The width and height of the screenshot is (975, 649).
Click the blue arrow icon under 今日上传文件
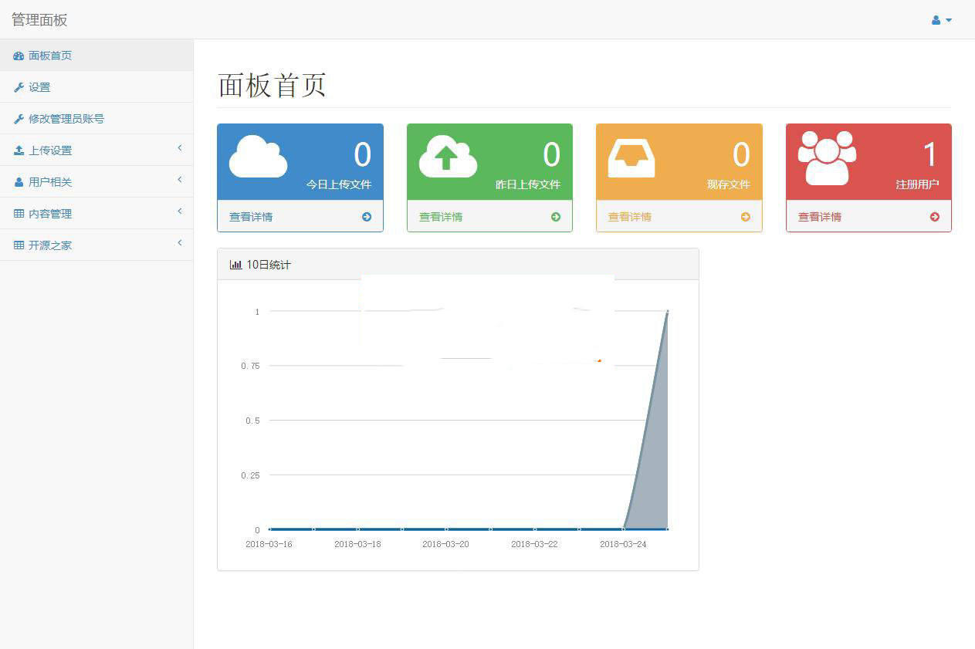click(x=367, y=217)
